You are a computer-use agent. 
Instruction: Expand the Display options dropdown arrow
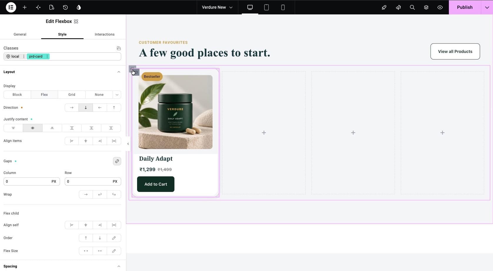(117, 95)
